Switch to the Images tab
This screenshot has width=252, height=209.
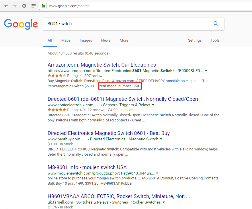pyautogui.click(x=86, y=40)
